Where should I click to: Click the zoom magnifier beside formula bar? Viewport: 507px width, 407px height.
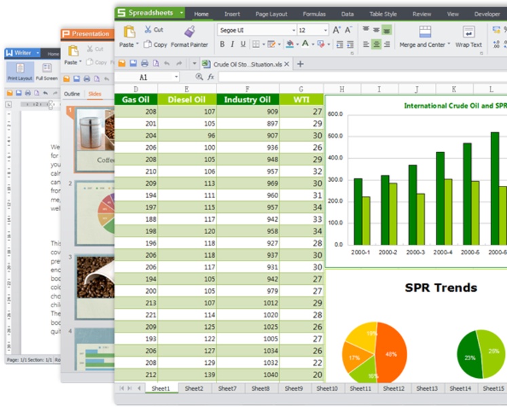(x=199, y=77)
